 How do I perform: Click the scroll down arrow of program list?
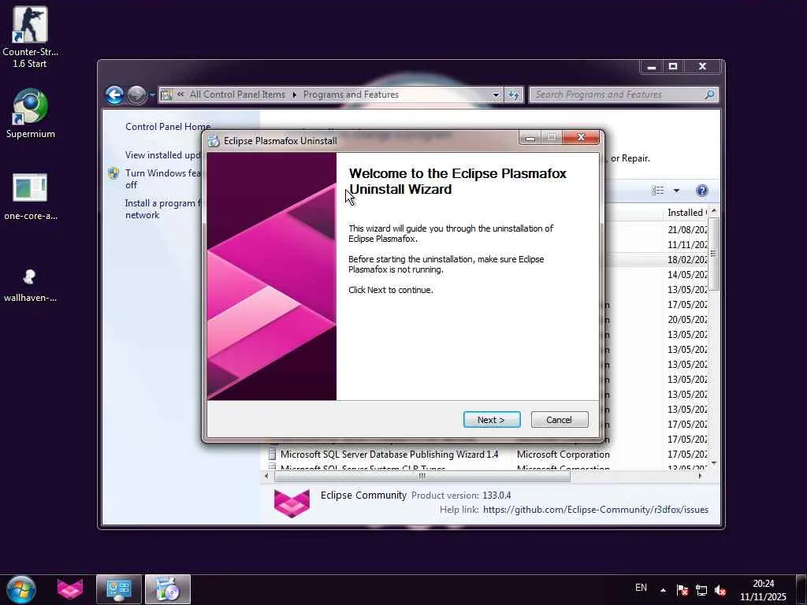(x=713, y=463)
